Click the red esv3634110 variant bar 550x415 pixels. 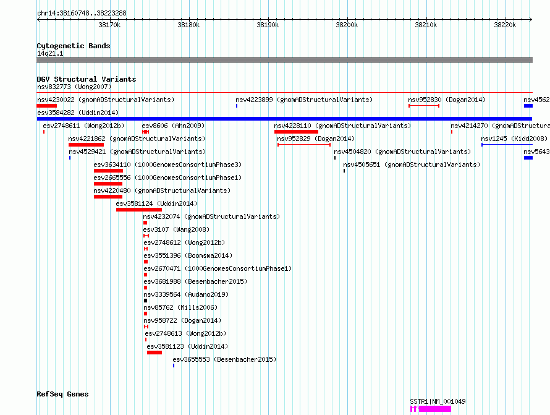(108, 171)
